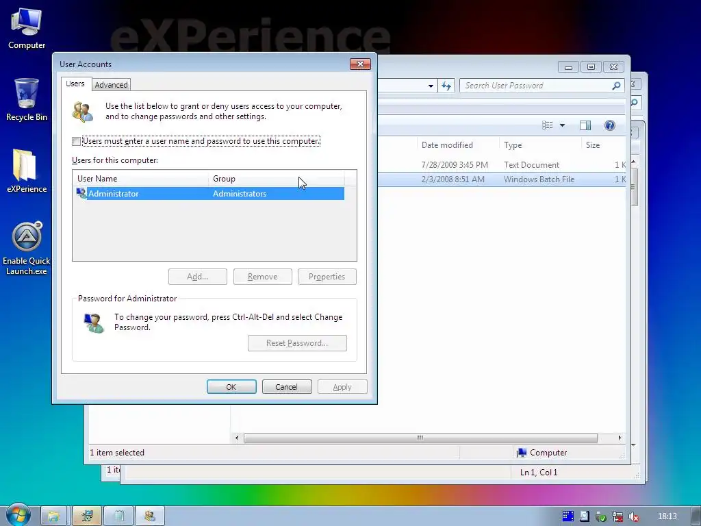Switch to the Notepad taskbar button
701x526 pixels.
[118, 516]
